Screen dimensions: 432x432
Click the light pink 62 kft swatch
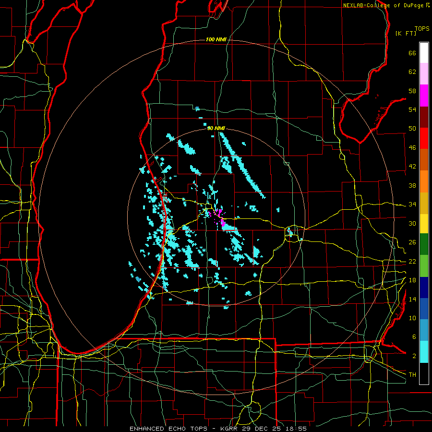[x=424, y=74]
